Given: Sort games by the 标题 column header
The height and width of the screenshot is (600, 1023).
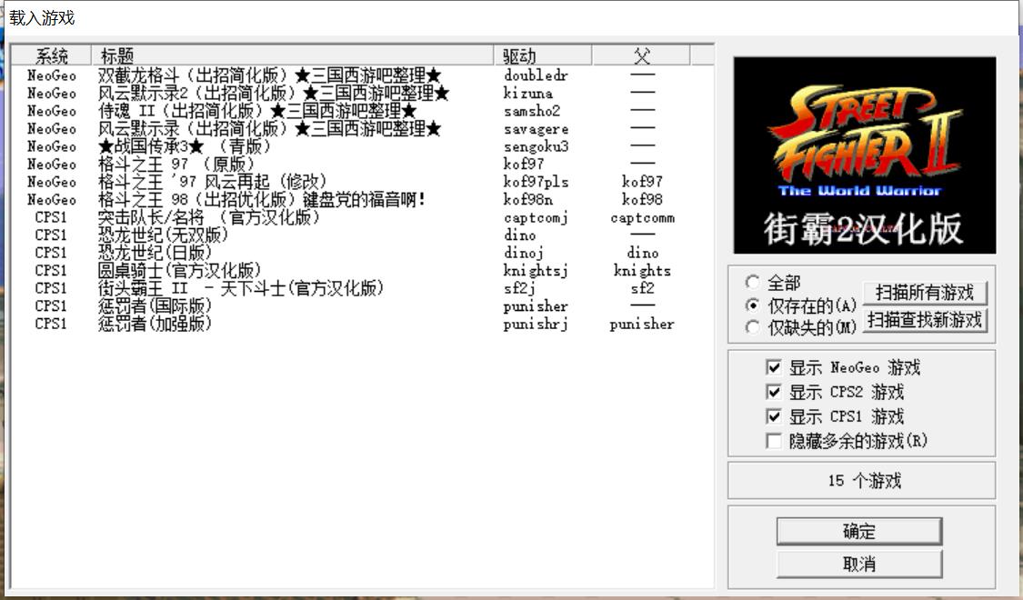Looking at the screenshot, I should pyautogui.click(x=293, y=56).
